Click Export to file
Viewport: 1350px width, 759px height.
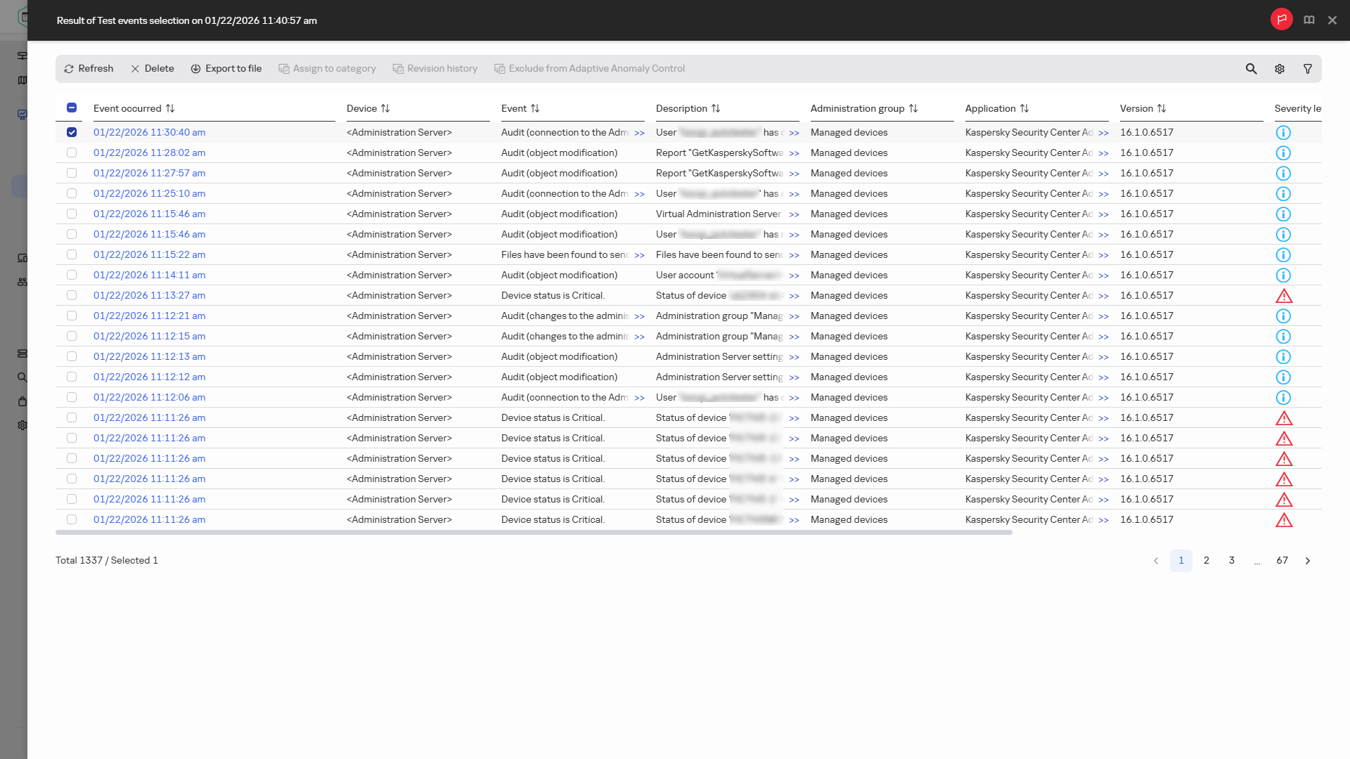(x=226, y=69)
